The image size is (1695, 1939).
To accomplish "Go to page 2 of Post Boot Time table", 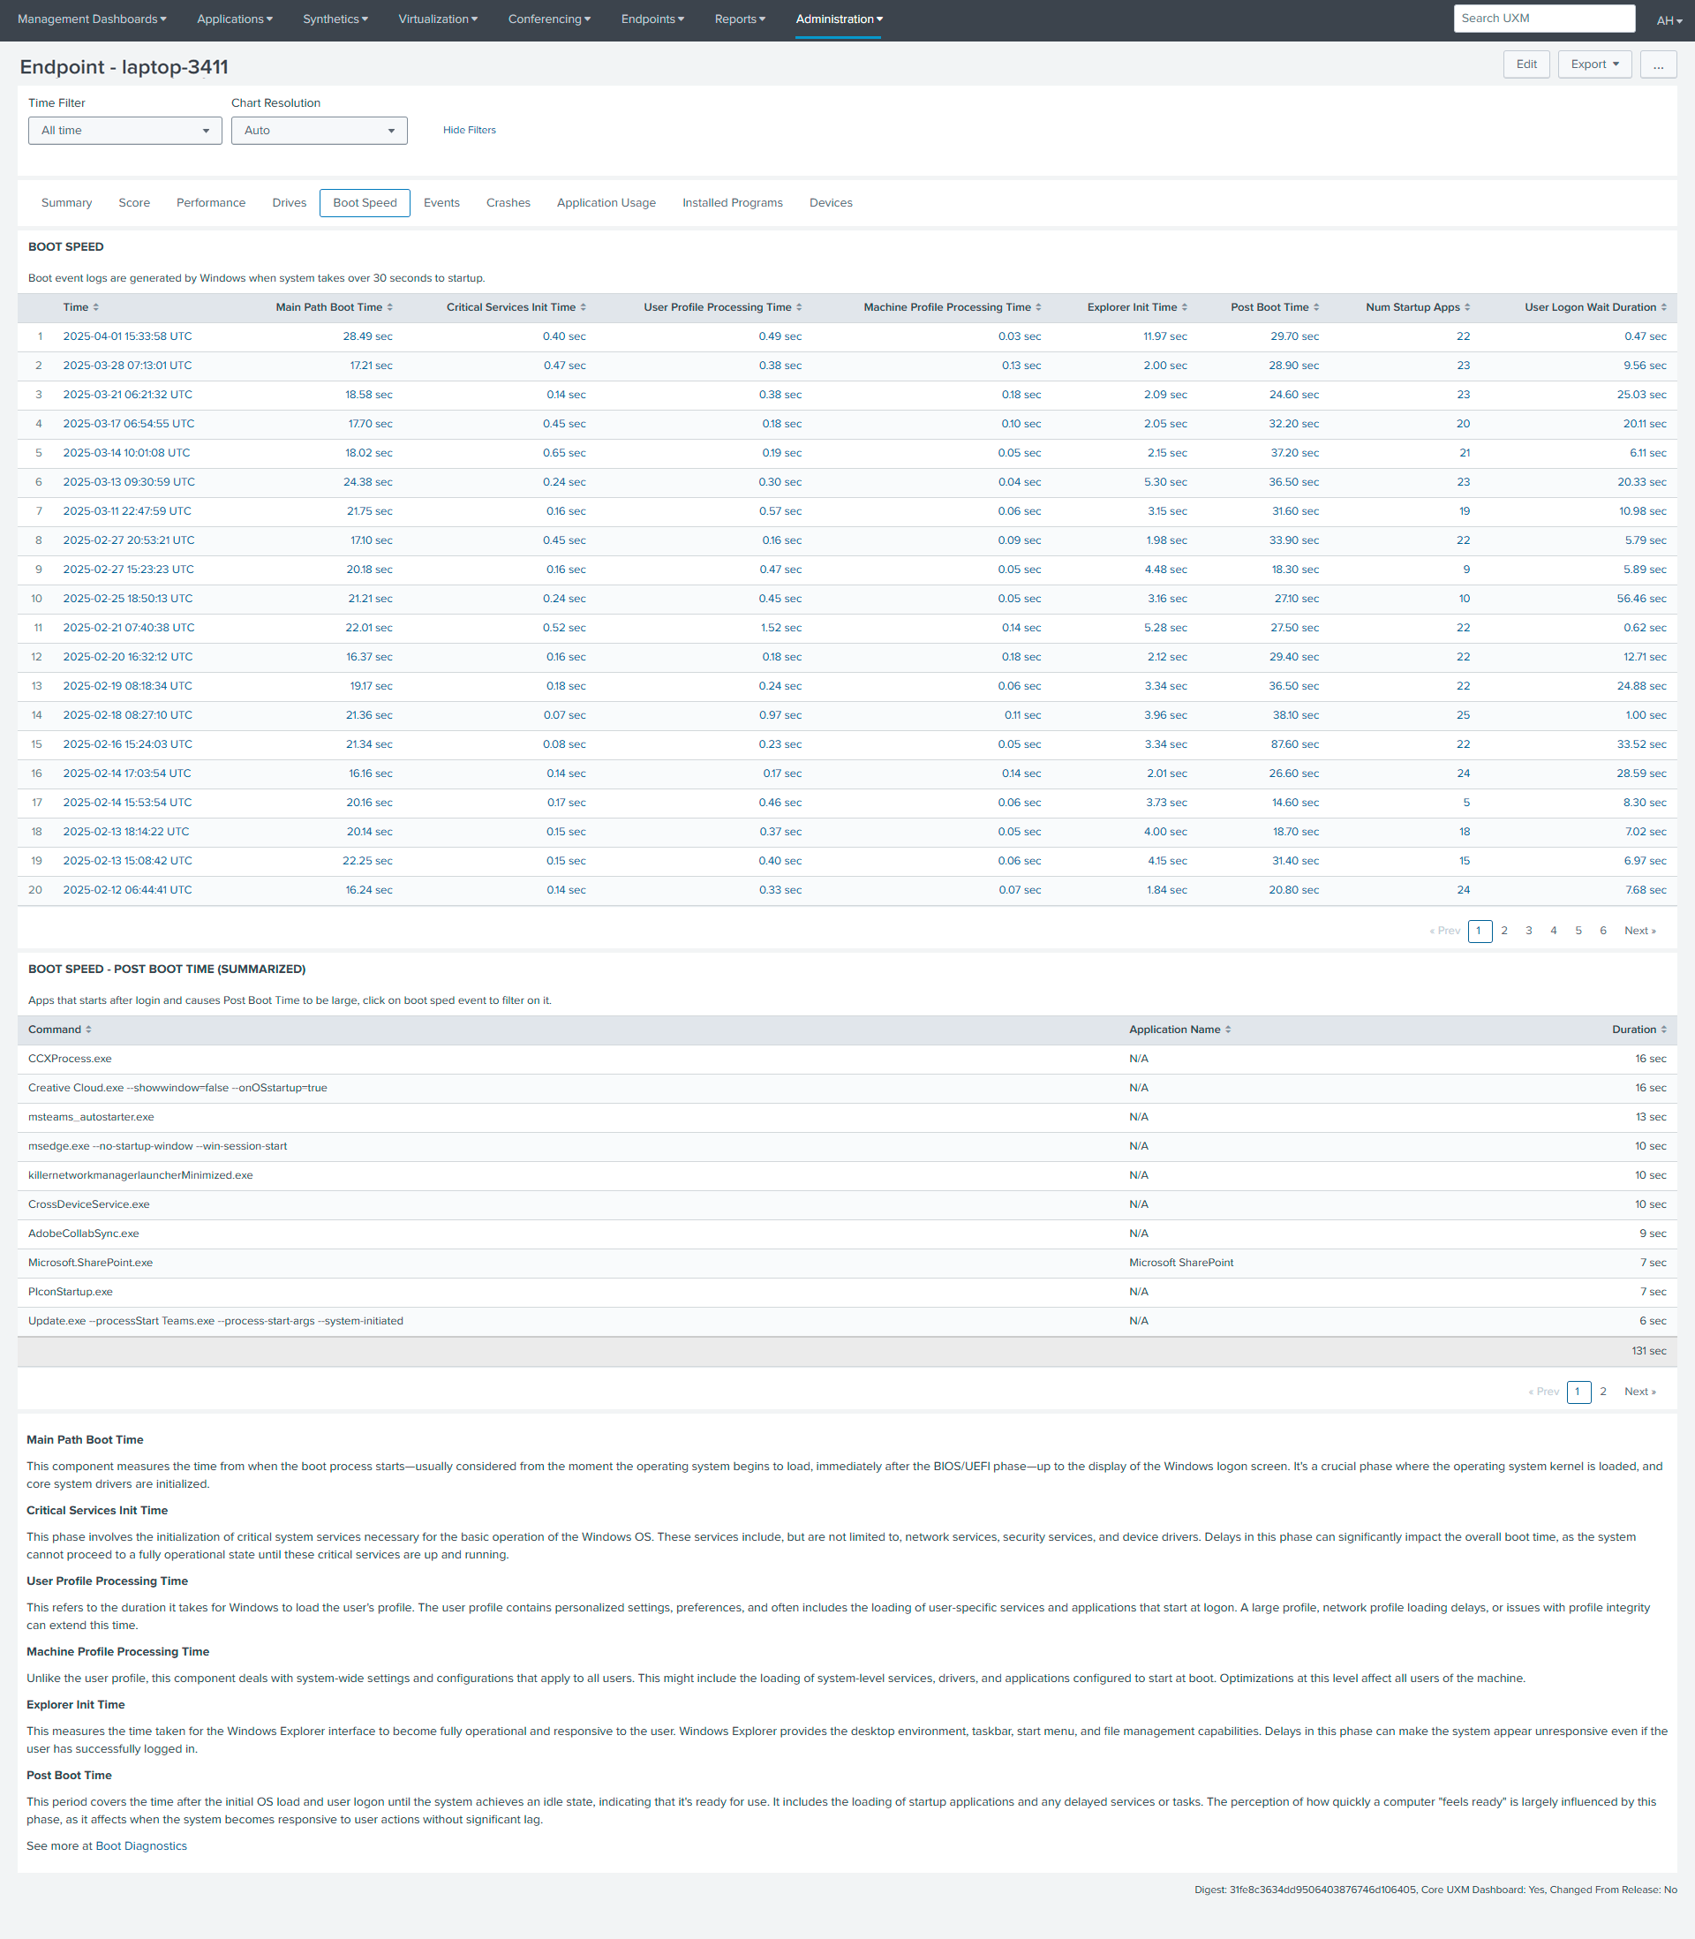I will point(1602,1392).
